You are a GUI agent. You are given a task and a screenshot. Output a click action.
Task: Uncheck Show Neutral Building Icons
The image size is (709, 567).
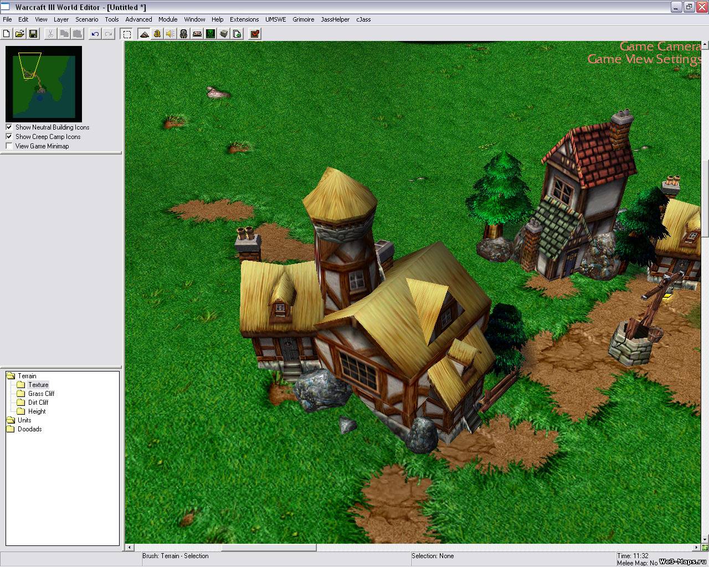(9, 127)
